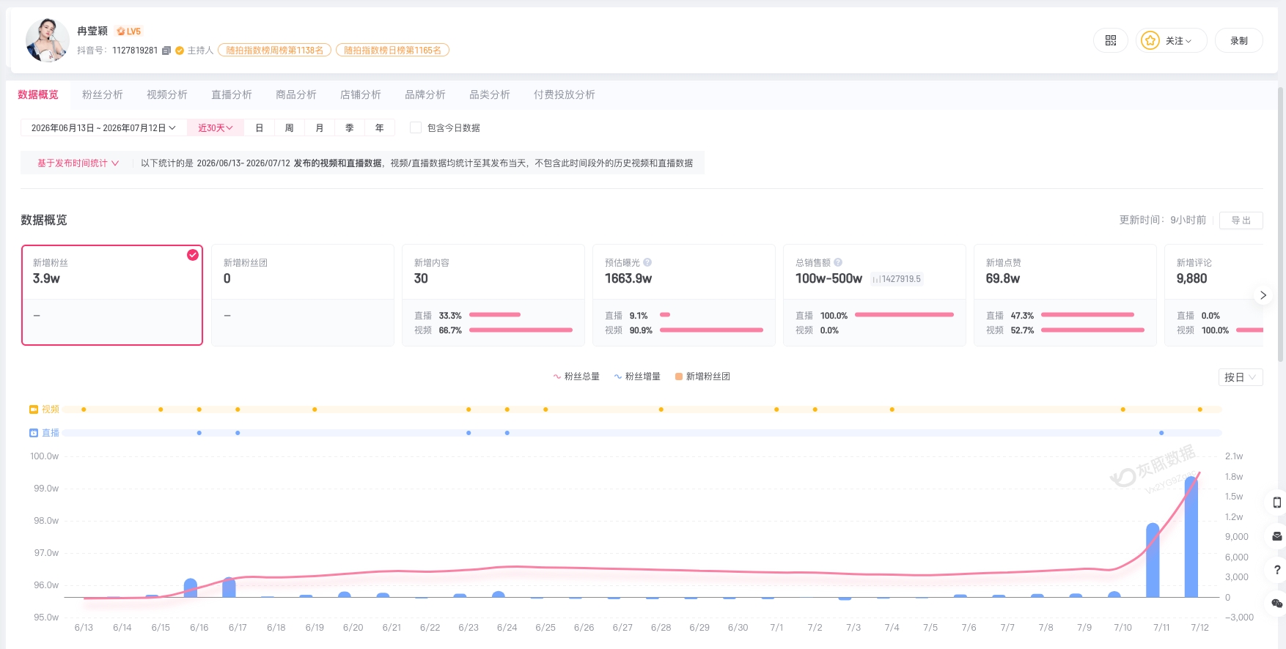Open the QR code icon button

(x=1111, y=41)
